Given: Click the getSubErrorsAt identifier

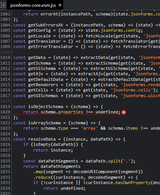Looking at the screenshot, I should 46,25.
